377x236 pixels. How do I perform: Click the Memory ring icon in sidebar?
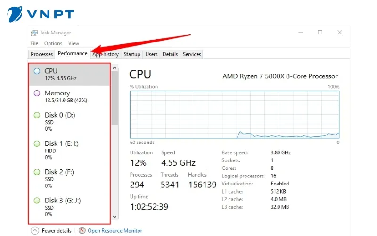[x=37, y=93]
